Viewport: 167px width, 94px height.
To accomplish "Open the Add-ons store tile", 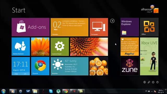I will coord(31,27).
